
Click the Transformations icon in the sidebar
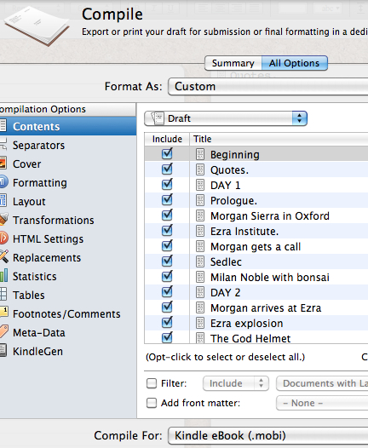click(x=4, y=220)
